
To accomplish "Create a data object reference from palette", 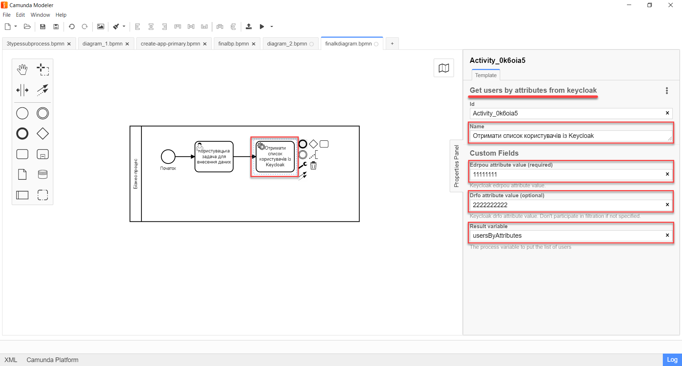I will pos(22,174).
